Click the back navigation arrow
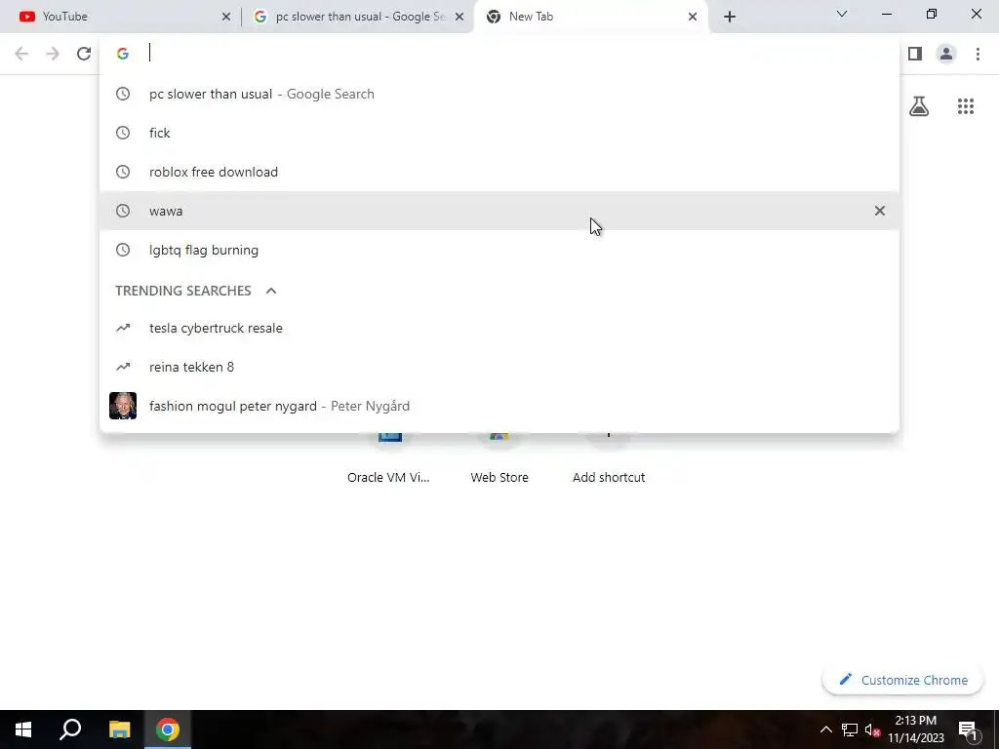This screenshot has height=749, width=999. click(x=21, y=54)
